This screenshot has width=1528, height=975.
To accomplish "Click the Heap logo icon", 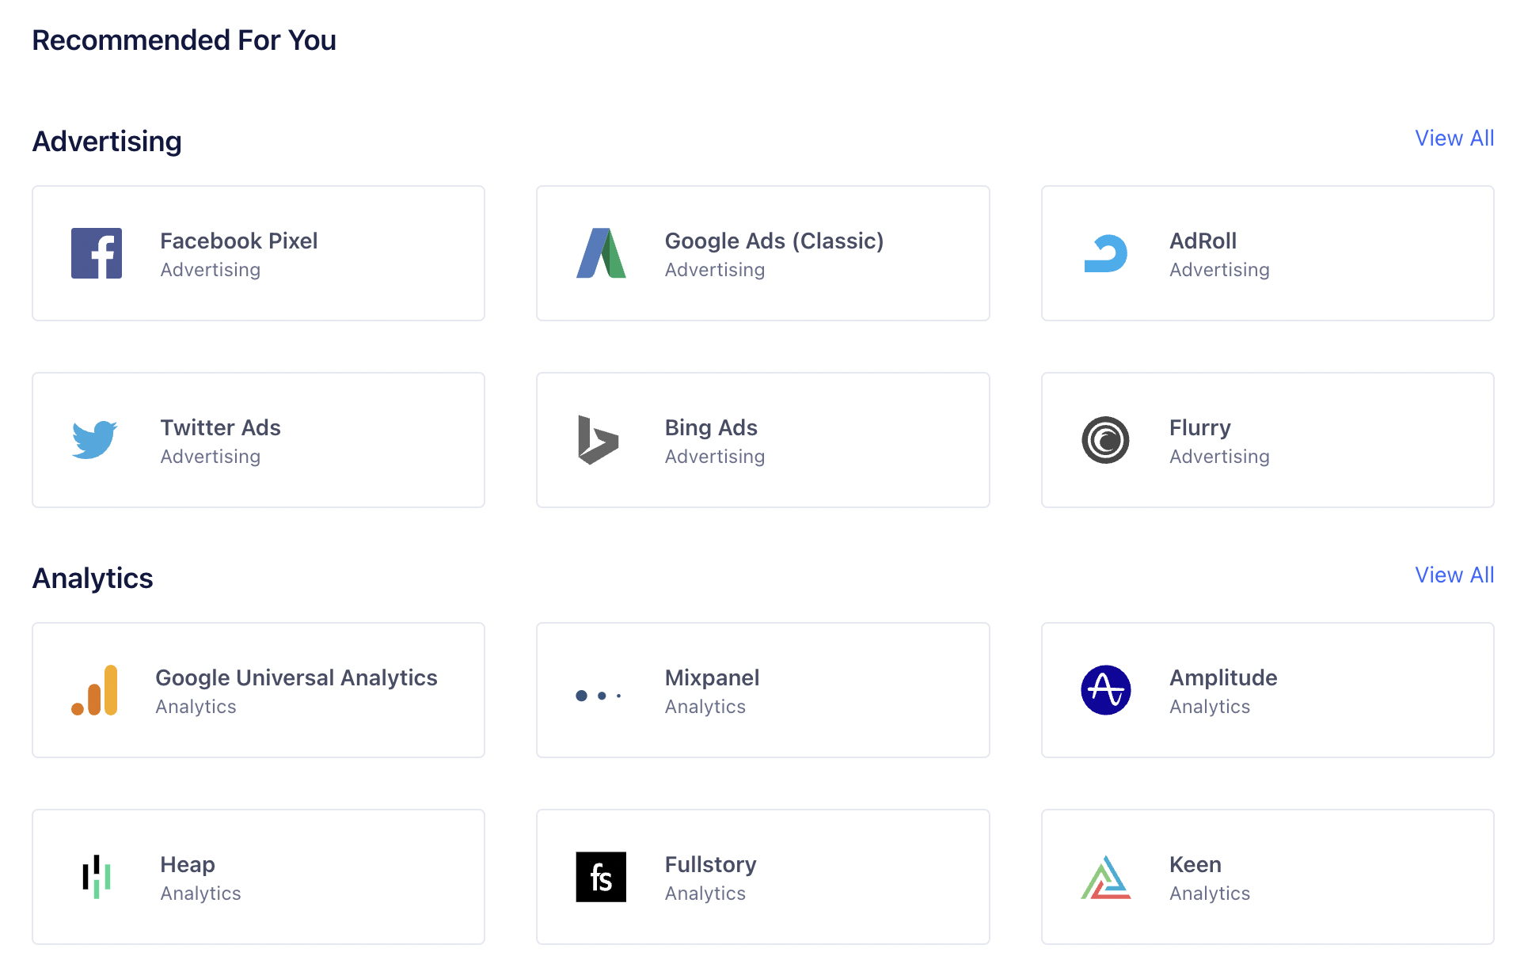I will (97, 877).
